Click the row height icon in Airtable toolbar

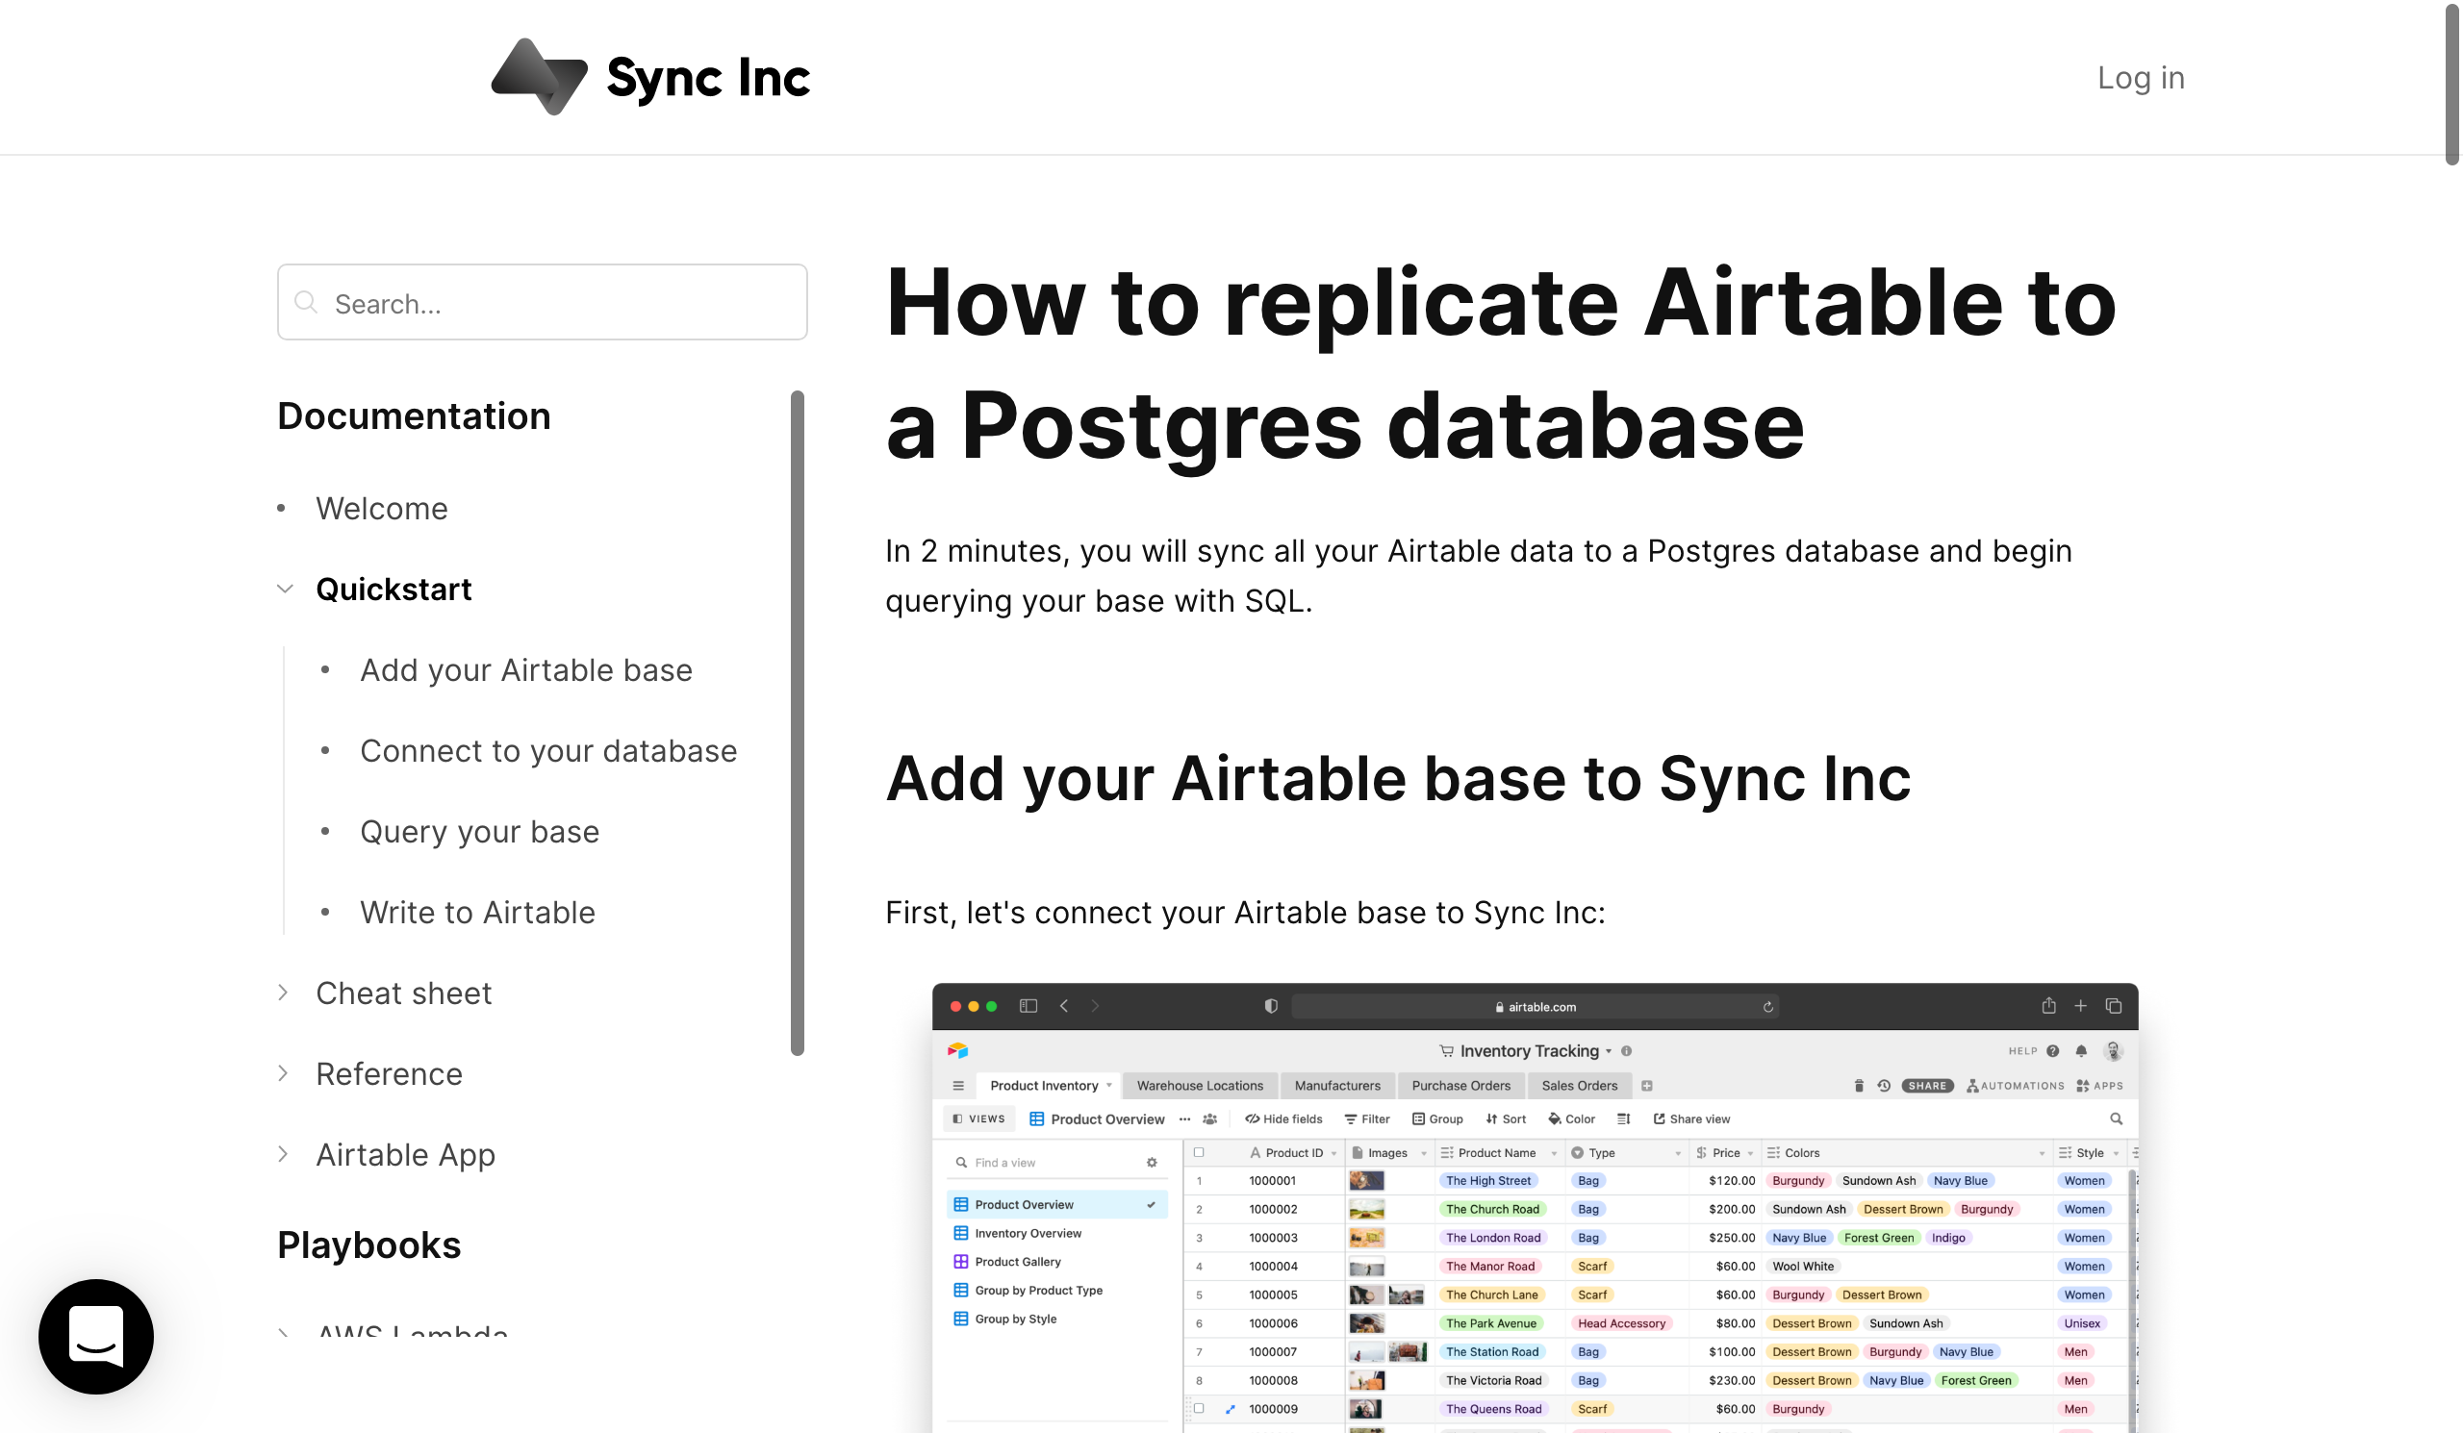click(1623, 1119)
